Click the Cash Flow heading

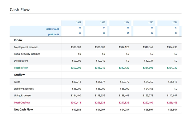pos(20,10)
